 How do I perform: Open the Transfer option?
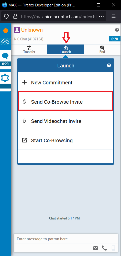(29, 49)
